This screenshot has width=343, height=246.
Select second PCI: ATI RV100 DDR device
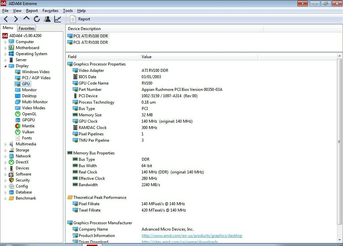[88, 42]
